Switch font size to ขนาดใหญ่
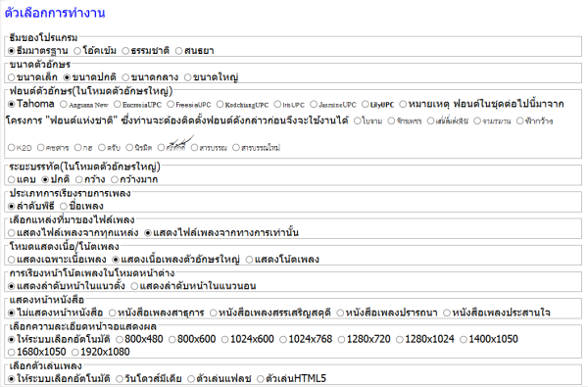Image resolution: width=588 pixels, height=387 pixels. [188, 77]
